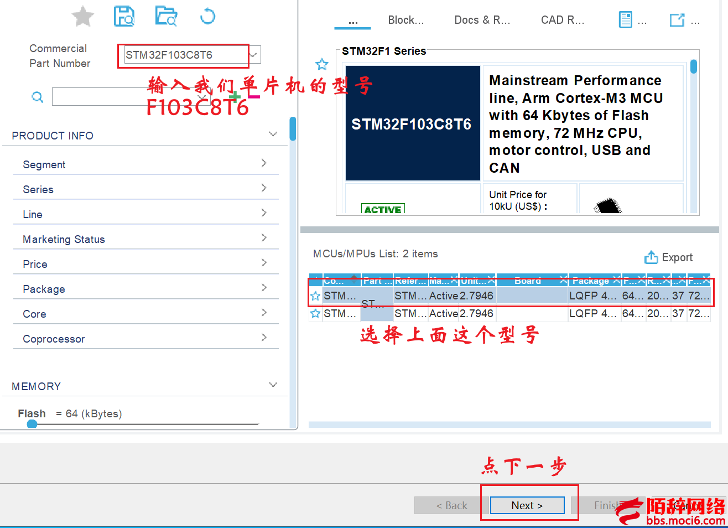This screenshot has height=528, width=728.
Task: Click the load saved search folder icon
Action: 166,17
